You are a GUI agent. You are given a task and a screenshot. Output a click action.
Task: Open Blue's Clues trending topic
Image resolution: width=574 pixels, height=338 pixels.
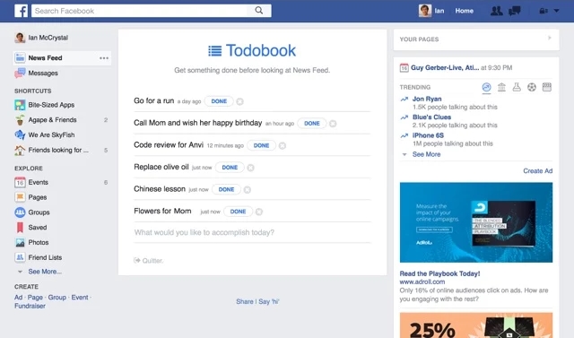click(431, 117)
